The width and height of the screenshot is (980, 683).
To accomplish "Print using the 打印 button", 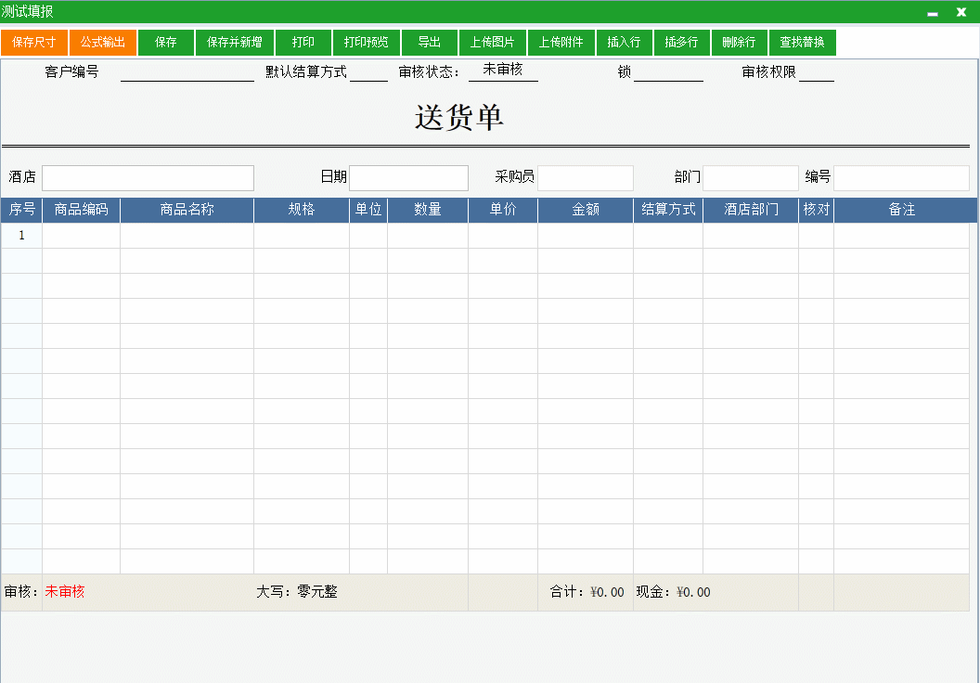I will click(x=303, y=43).
